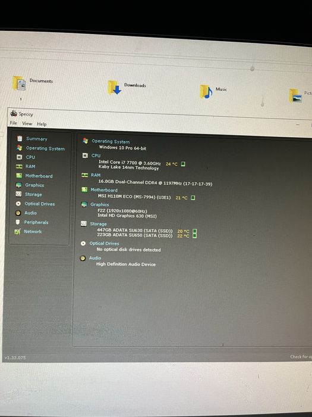Open Motherboard in the sidebar
The image size is (312, 417).
point(39,176)
